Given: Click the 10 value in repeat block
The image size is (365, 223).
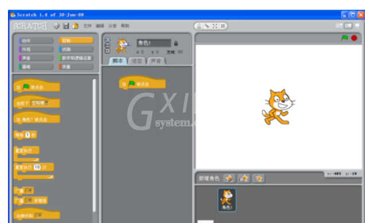Looking at the screenshot, I should click(37, 167).
